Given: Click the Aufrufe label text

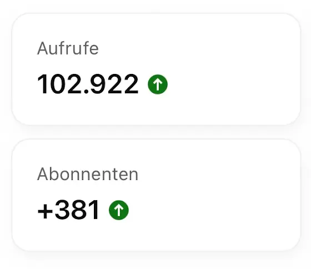Looking at the screenshot, I should (68, 48).
